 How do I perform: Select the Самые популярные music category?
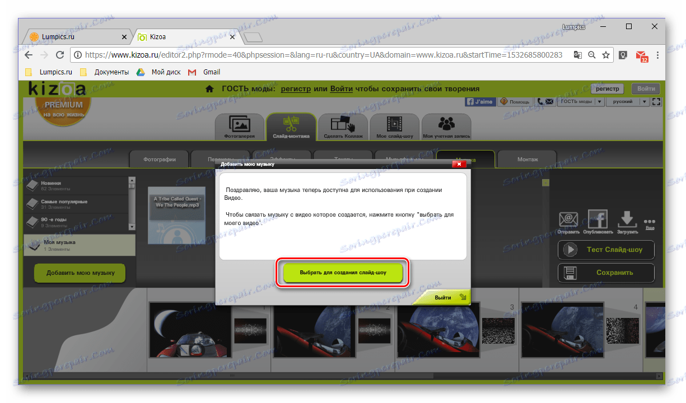pos(76,204)
